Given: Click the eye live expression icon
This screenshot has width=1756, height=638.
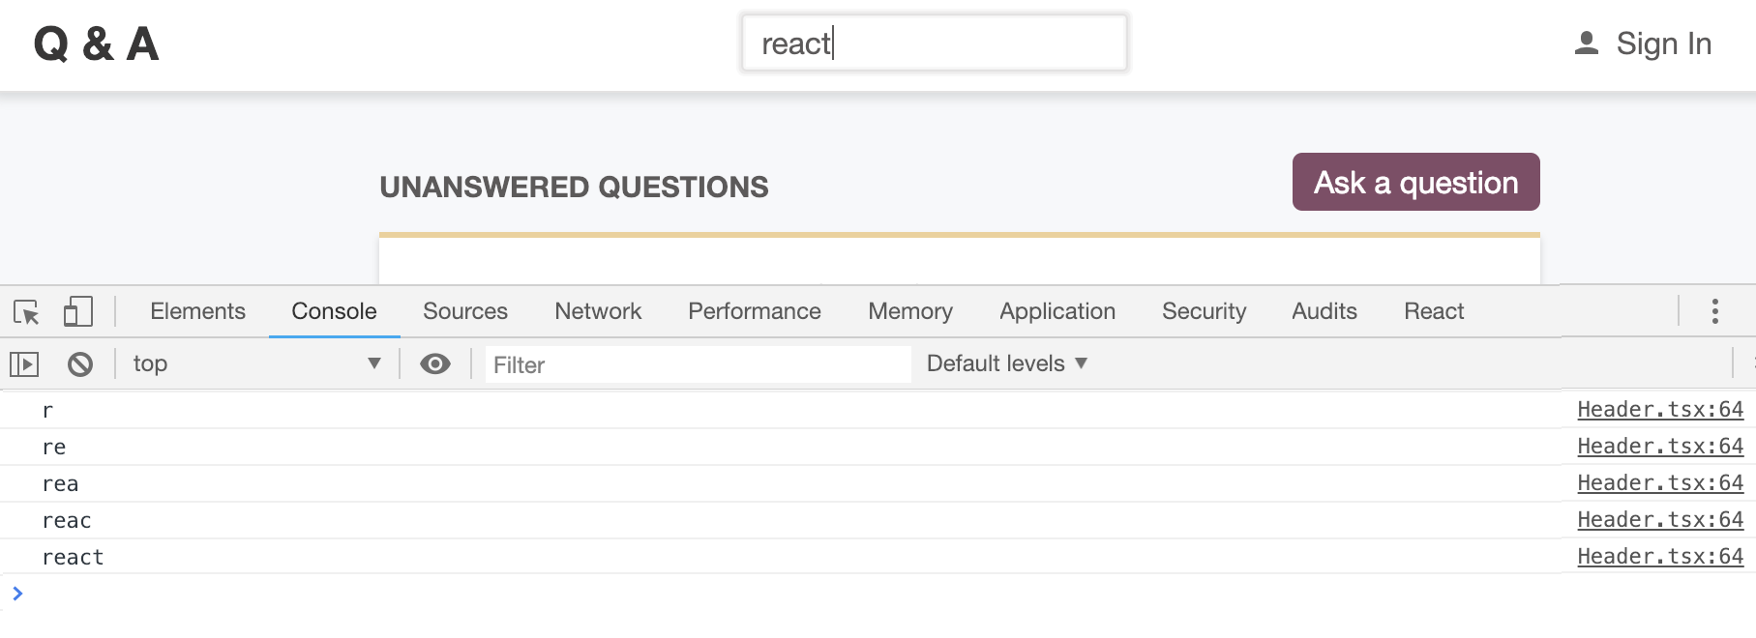Looking at the screenshot, I should pyautogui.click(x=435, y=364).
